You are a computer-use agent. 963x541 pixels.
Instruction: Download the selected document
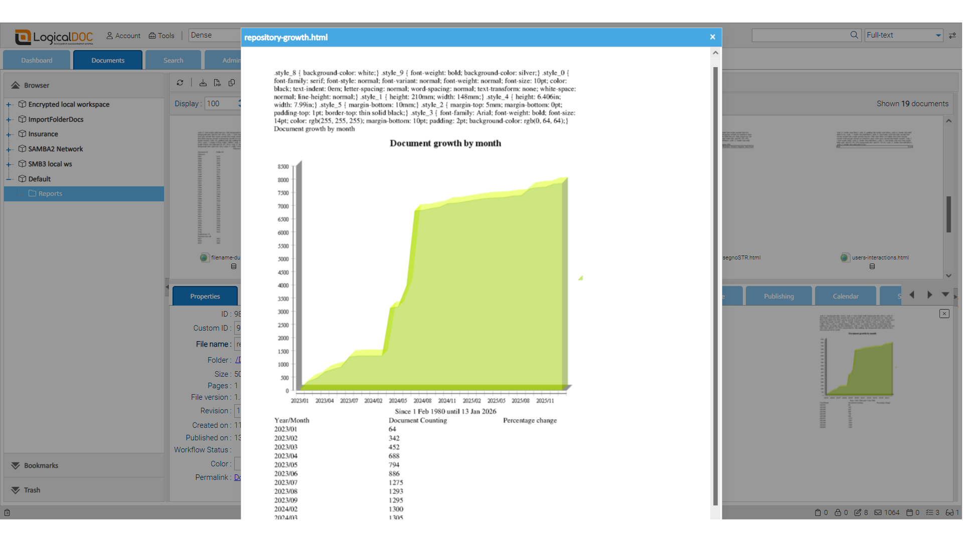tap(203, 83)
